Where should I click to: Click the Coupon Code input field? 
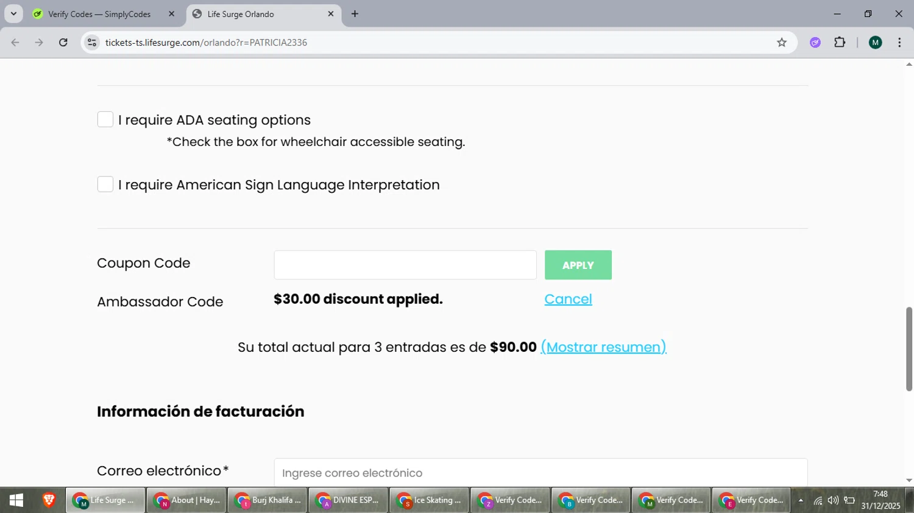pyautogui.click(x=405, y=265)
